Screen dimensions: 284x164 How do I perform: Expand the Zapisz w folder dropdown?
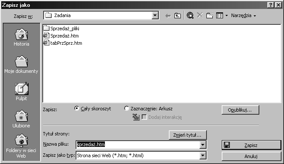point(155,15)
